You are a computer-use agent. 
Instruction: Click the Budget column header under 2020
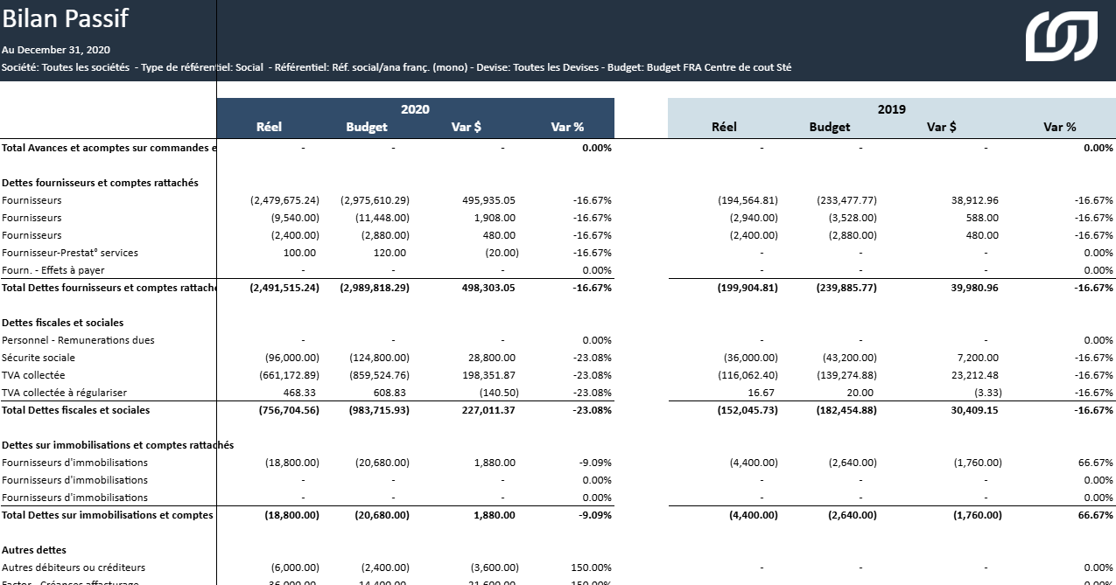(x=367, y=128)
